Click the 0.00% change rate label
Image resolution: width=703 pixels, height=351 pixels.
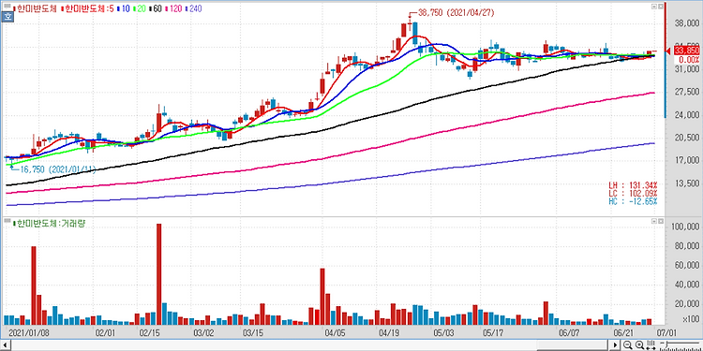tap(689, 60)
